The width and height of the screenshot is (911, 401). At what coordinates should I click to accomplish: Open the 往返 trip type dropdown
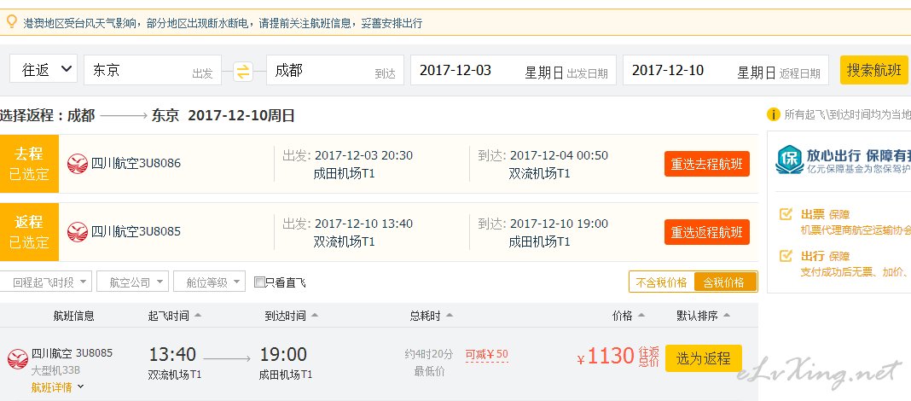pos(44,70)
